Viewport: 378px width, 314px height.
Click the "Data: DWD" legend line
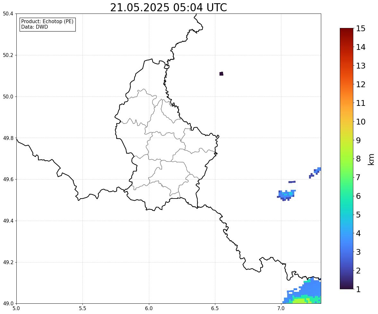34,27
